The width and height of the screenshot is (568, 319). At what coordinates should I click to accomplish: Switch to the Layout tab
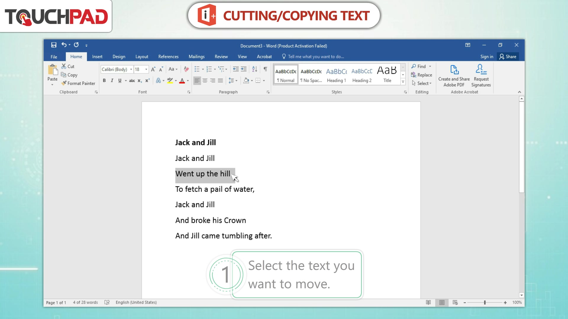(x=142, y=57)
